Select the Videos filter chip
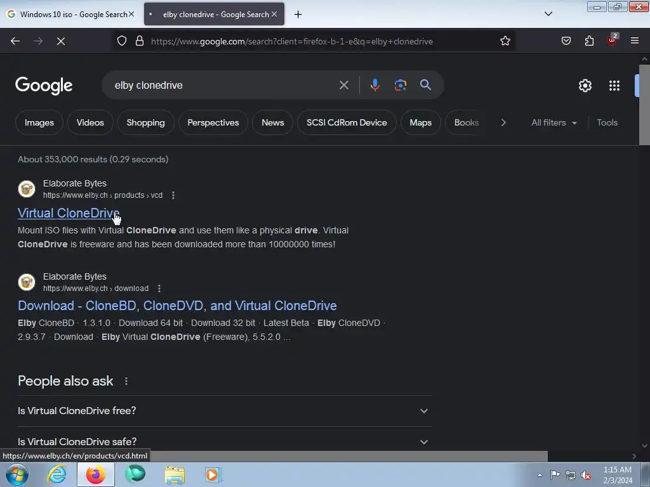The width and height of the screenshot is (650, 487). [90, 123]
